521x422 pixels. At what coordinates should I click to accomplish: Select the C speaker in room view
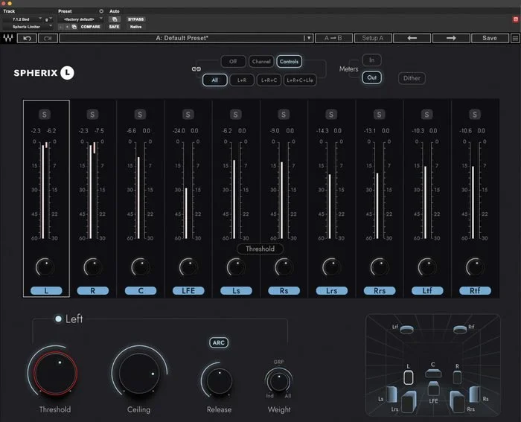click(x=433, y=373)
